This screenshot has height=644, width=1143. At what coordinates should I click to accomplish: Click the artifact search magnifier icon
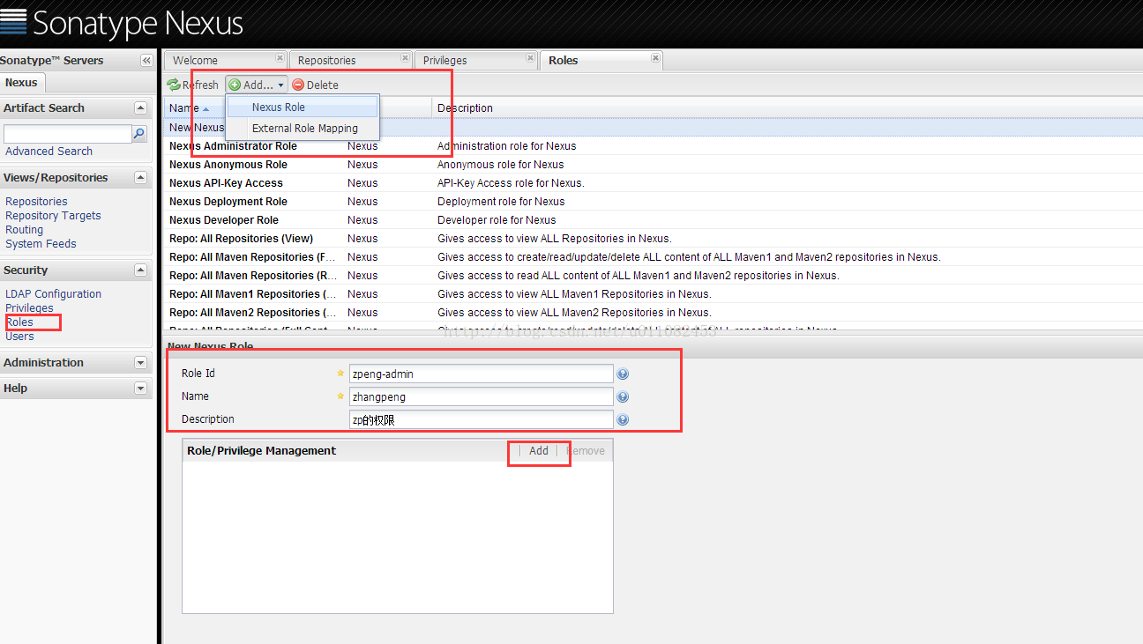coord(139,134)
